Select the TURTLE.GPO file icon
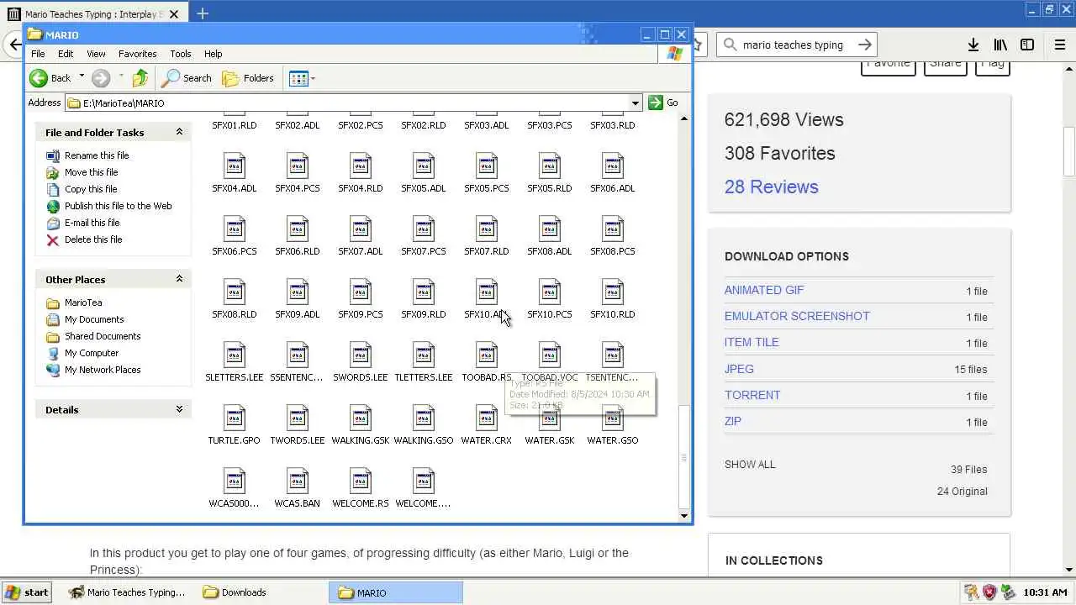Screen dimensions: 1076x605 point(235,418)
